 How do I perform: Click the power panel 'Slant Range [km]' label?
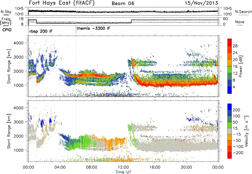9,66
